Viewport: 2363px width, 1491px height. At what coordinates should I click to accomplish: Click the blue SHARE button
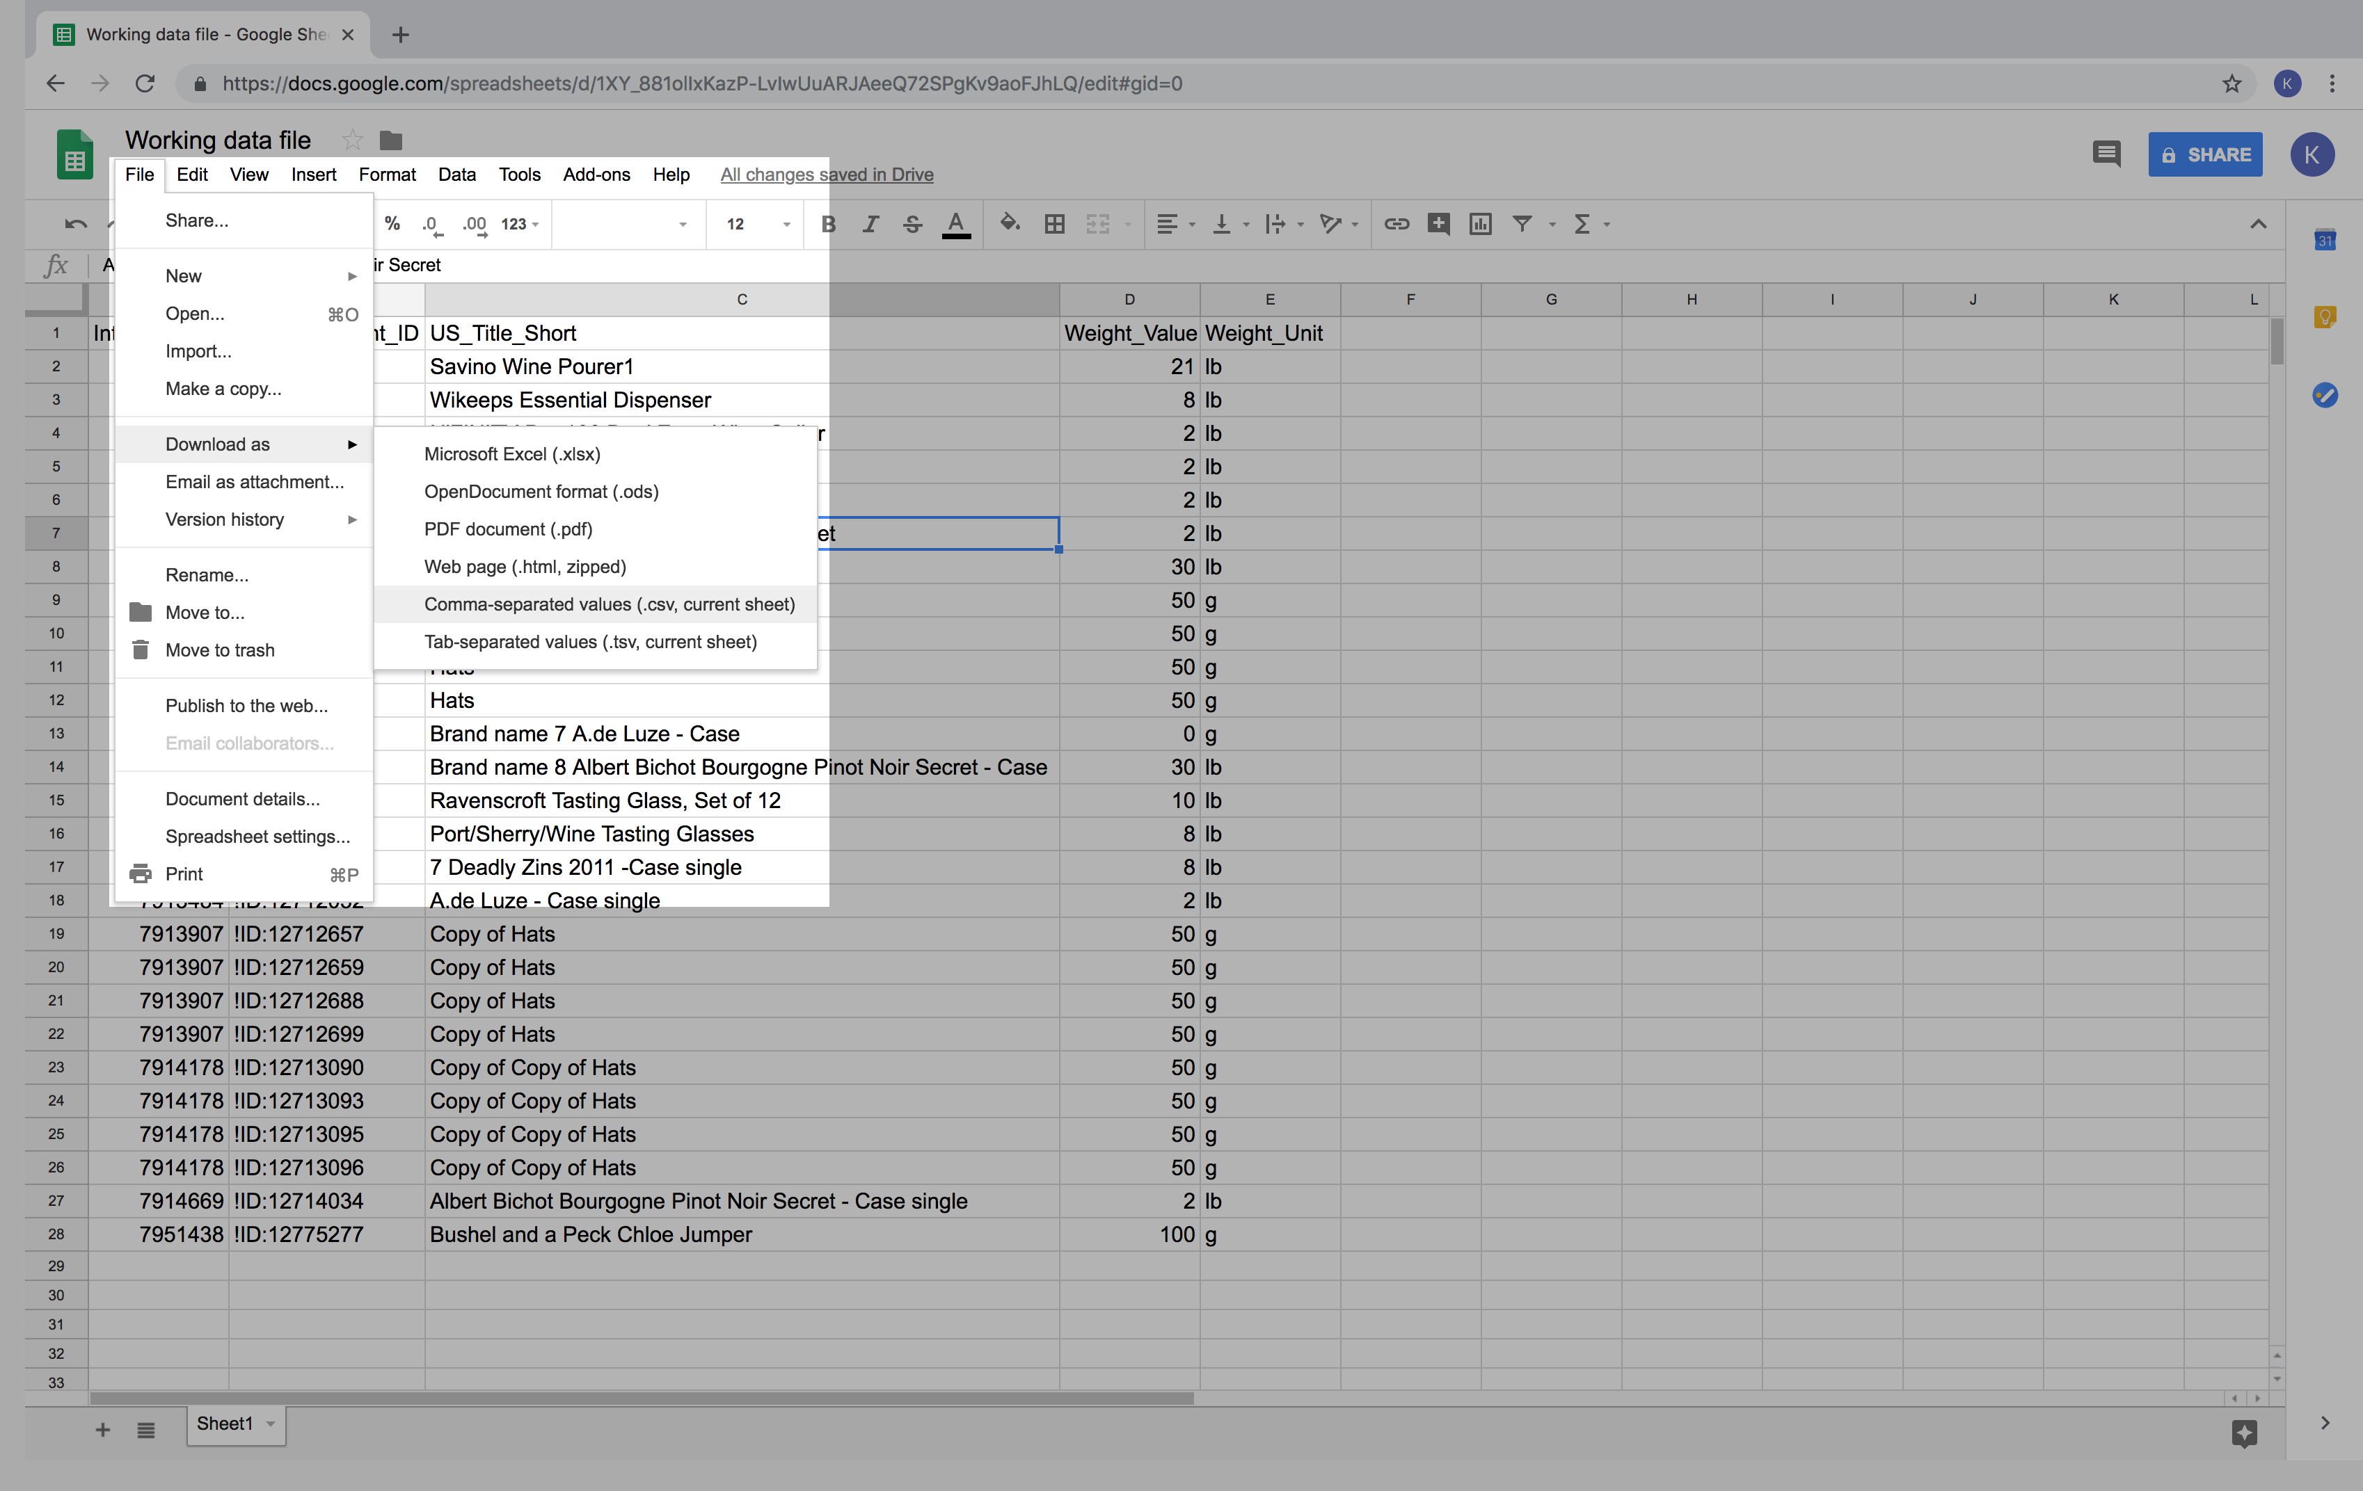pyautogui.click(x=2205, y=155)
